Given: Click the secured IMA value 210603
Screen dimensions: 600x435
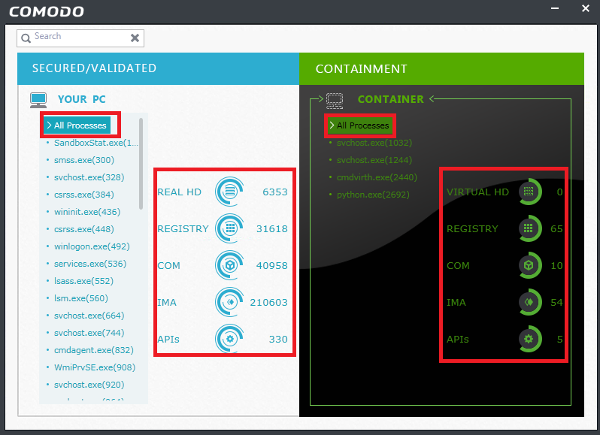Looking at the screenshot, I should [268, 302].
